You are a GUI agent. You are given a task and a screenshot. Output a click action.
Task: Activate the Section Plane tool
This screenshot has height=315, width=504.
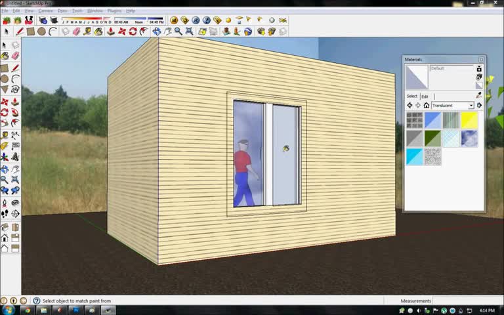[x=15, y=213]
